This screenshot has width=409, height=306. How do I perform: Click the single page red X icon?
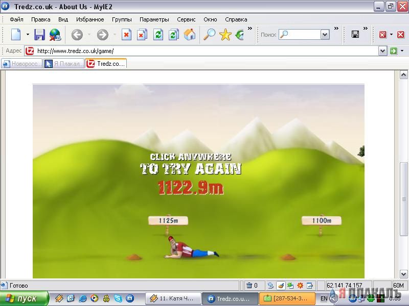126,35
